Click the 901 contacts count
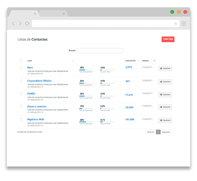The height and width of the screenshot is (181, 197). (127, 81)
